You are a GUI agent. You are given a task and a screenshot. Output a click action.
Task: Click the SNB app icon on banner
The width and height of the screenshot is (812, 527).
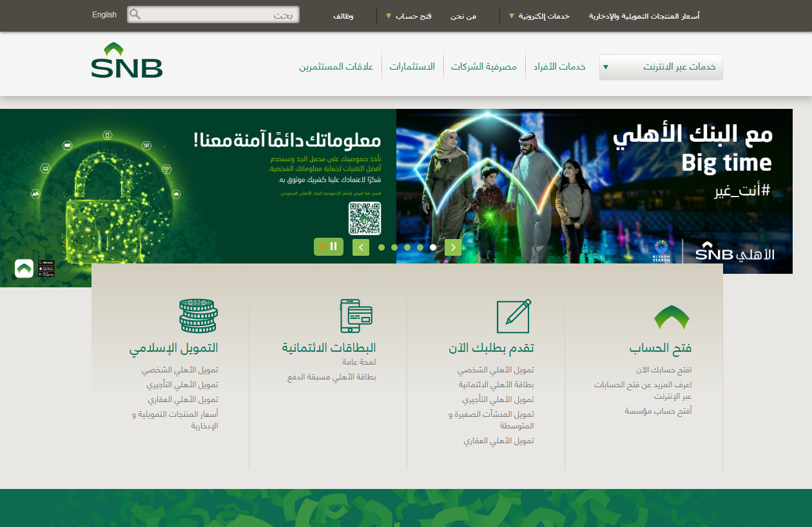[x=24, y=268]
